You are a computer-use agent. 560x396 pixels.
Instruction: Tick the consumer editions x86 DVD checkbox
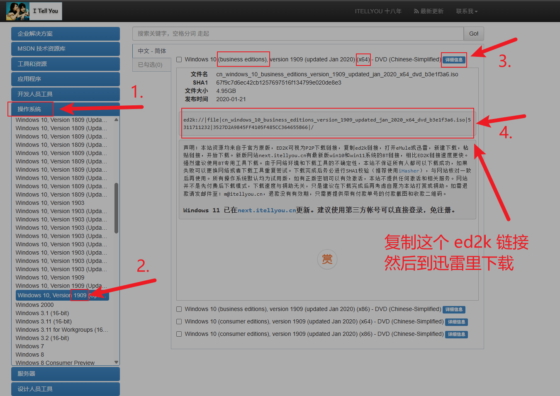pyautogui.click(x=179, y=334)
